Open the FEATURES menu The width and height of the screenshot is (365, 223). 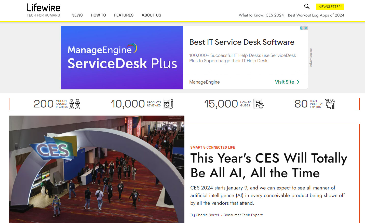(x=124, y=15)
